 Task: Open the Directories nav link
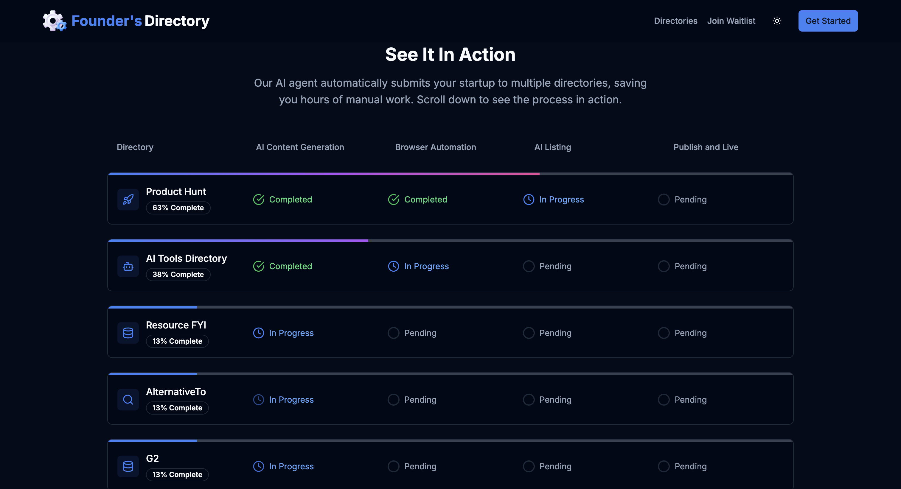675,21
